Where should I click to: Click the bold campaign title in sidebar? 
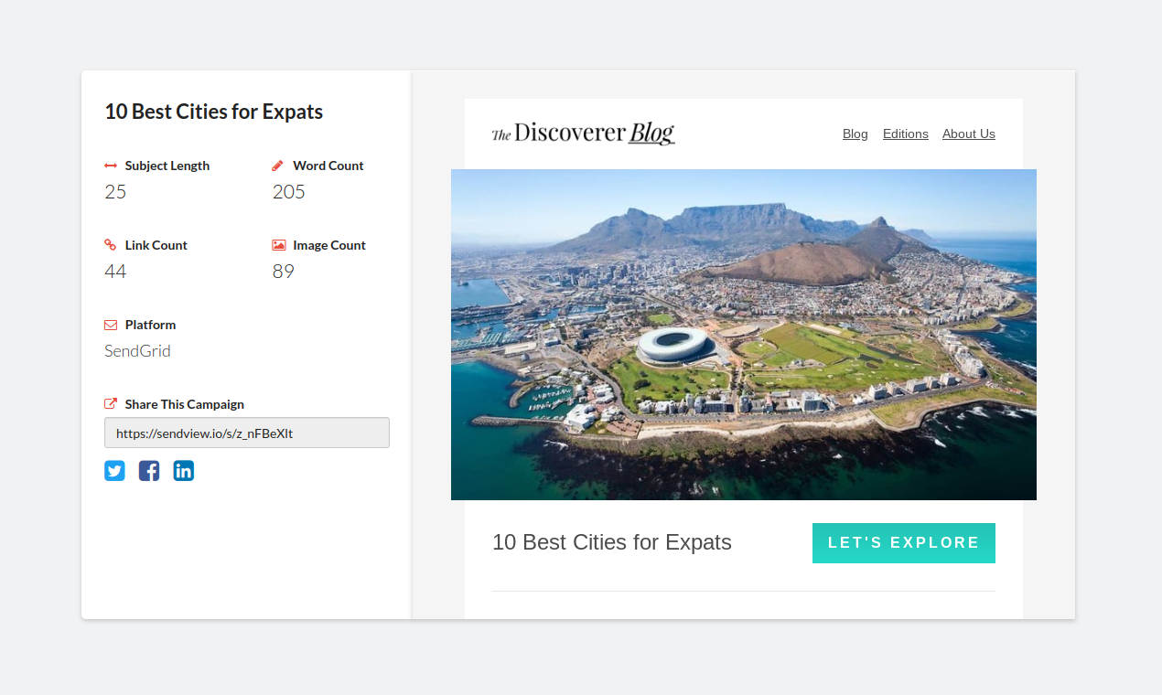pyautogui.click(x=213, y=112)
